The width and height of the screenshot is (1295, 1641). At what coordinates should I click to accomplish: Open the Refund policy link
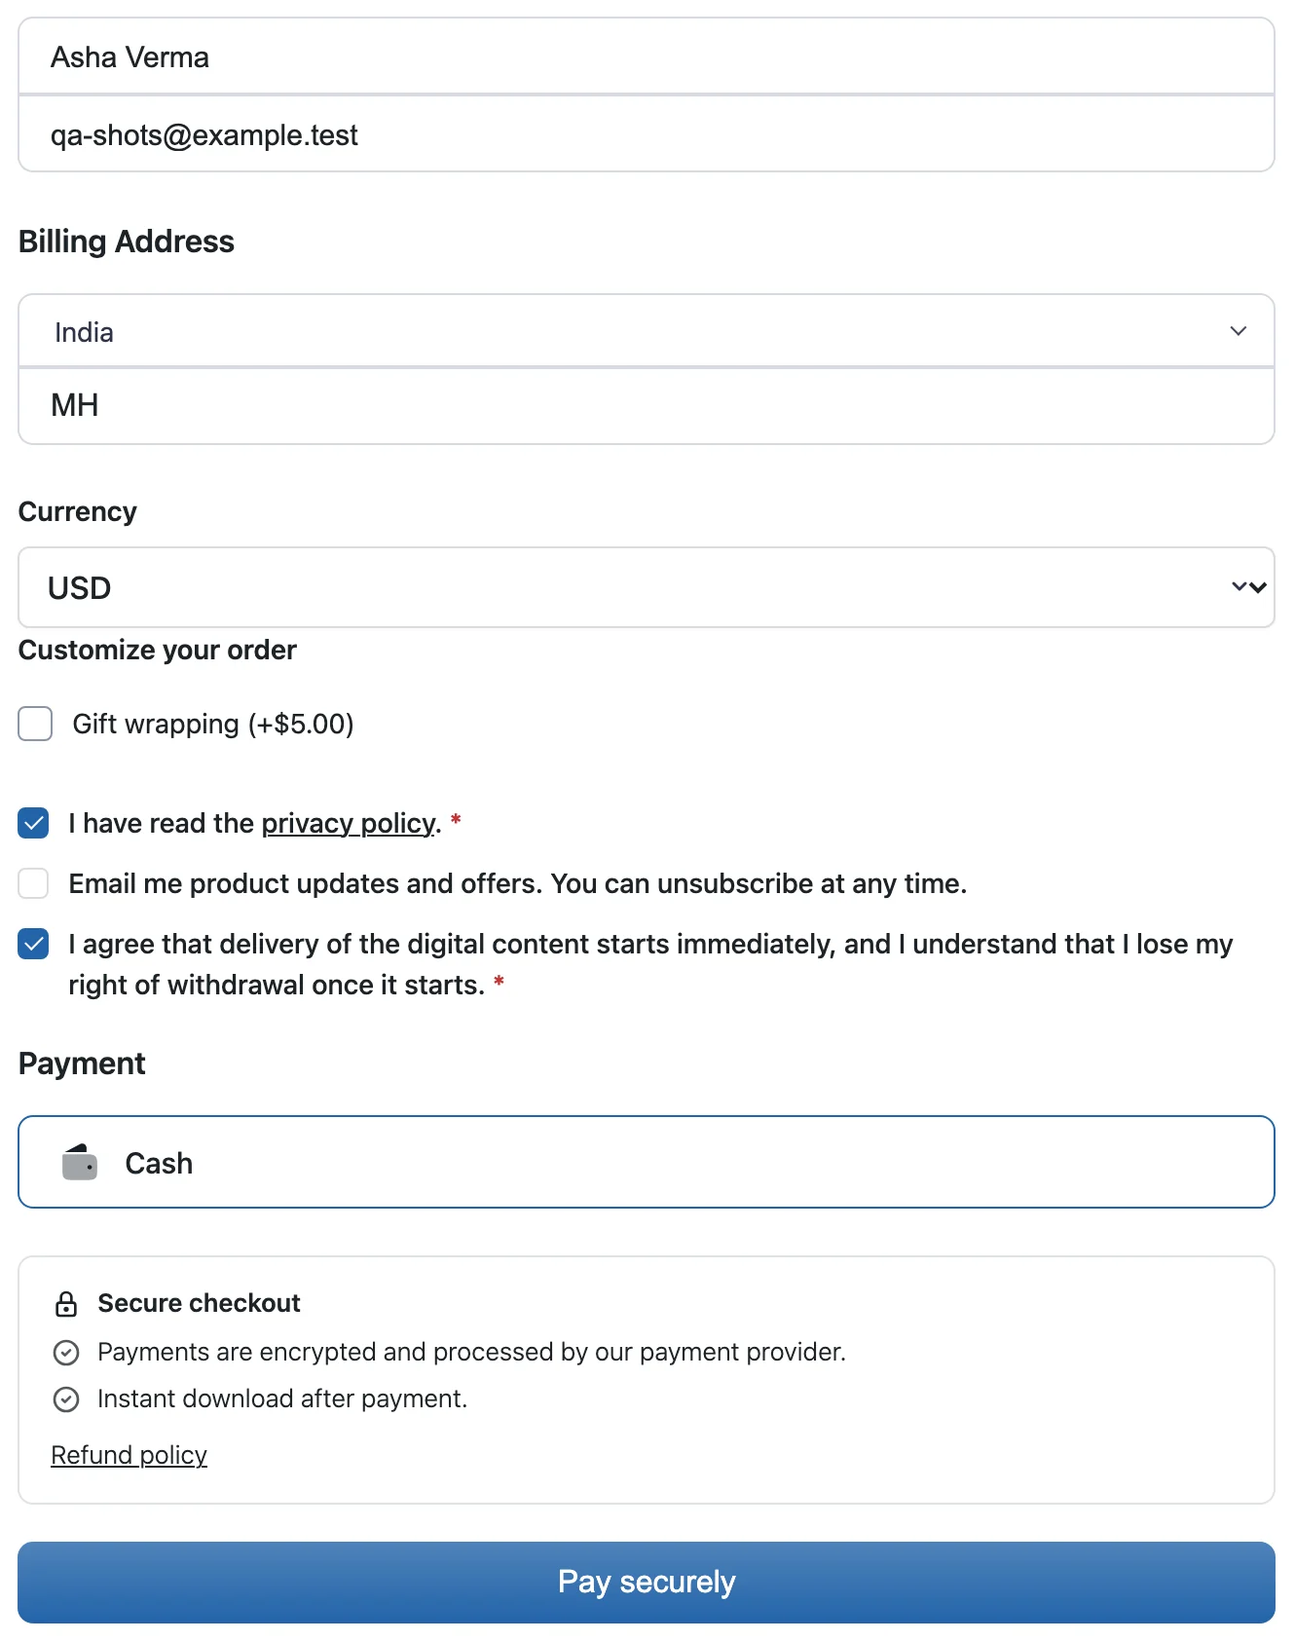[x=129, y=1455]
